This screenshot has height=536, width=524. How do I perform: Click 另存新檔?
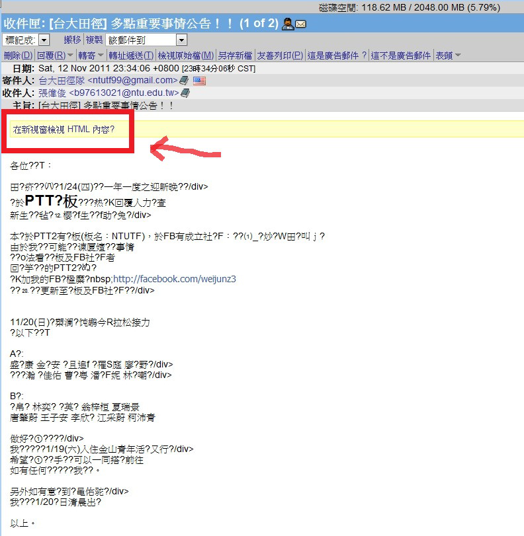tap(235, 56)
